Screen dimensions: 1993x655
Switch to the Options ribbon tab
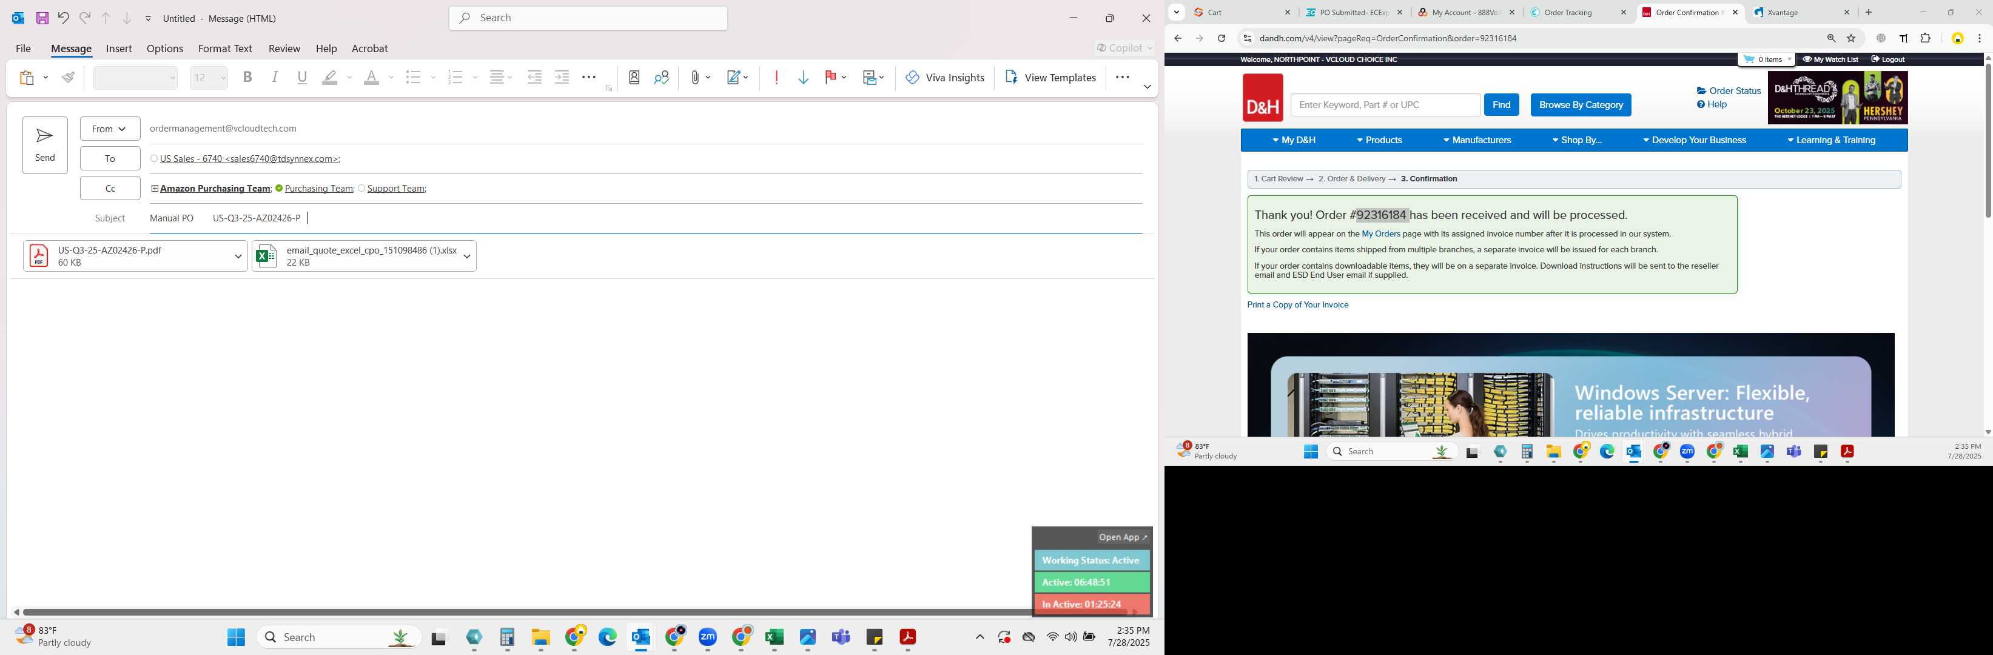point(165,49)
